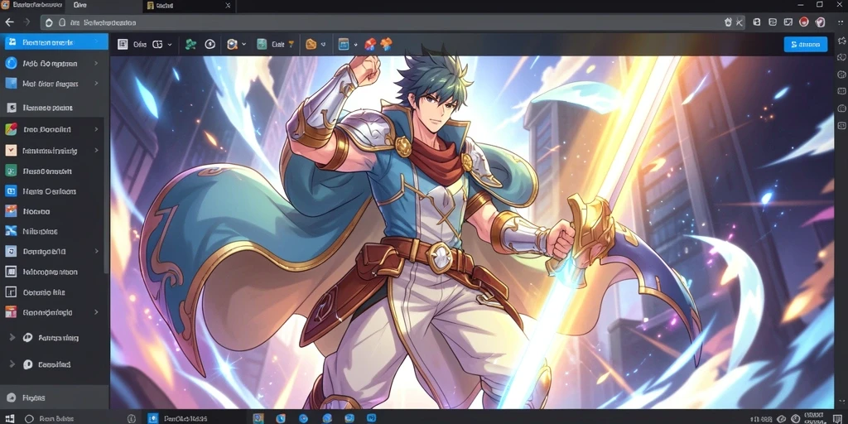Click the anime swordsman artwork in the viewer
The height and width of the screenshot is (424, 848).
[471, 233]
